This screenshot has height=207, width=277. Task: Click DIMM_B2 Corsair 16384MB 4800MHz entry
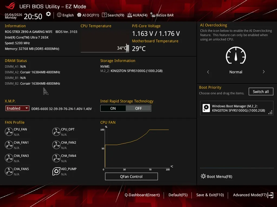(x=32, y=84)
